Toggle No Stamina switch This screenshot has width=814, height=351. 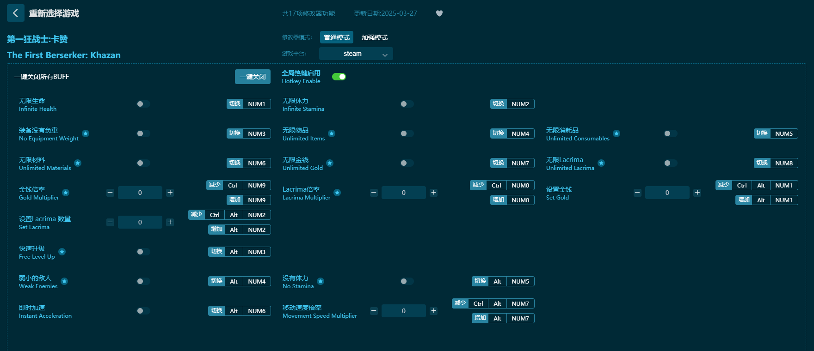407,281
